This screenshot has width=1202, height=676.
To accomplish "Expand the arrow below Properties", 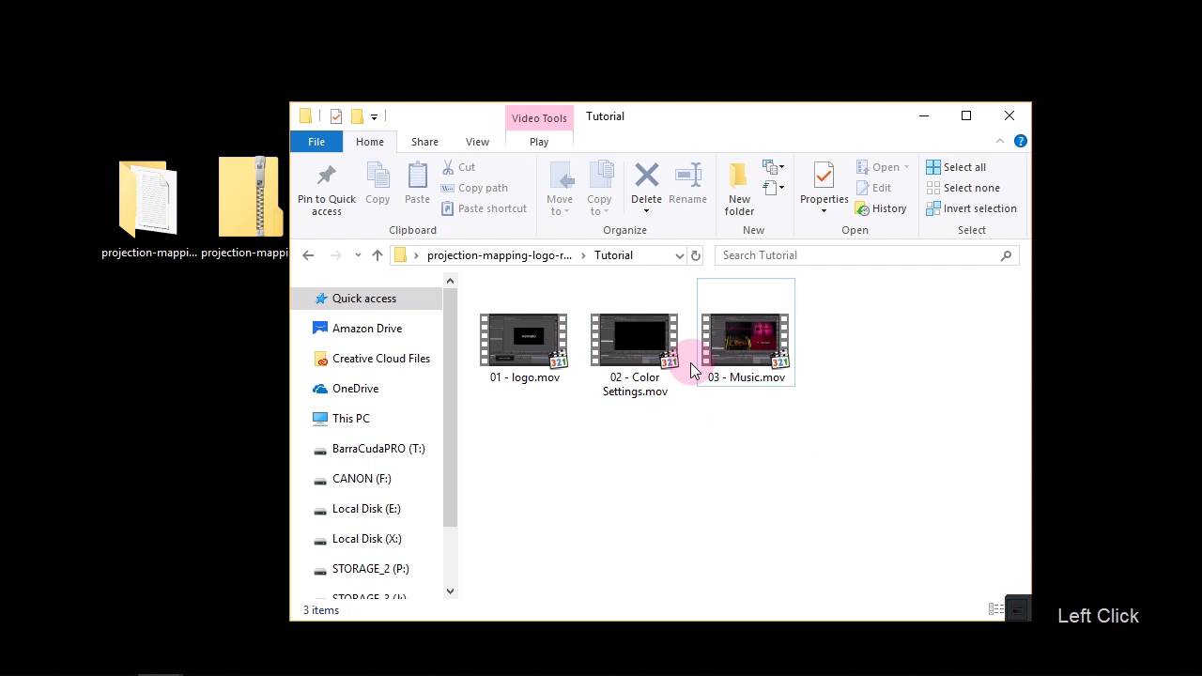I will coord(824,211).
